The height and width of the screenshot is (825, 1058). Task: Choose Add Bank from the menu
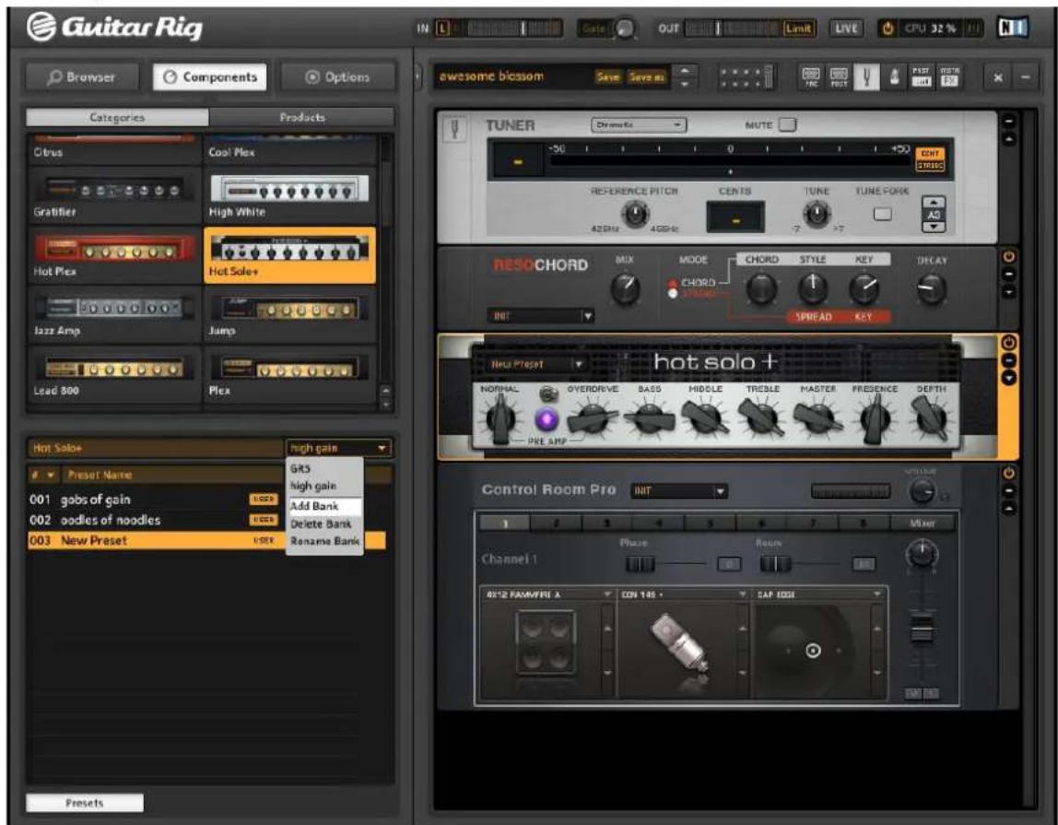pos(325,506)
